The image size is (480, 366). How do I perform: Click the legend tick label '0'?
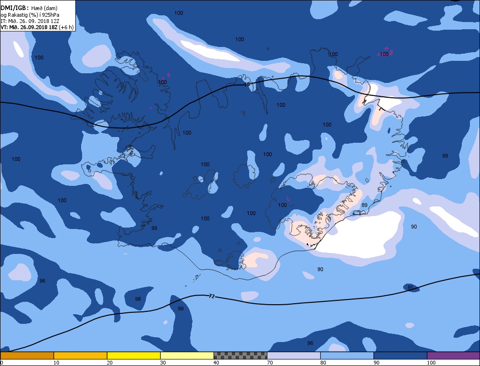(x=2, y=363)
